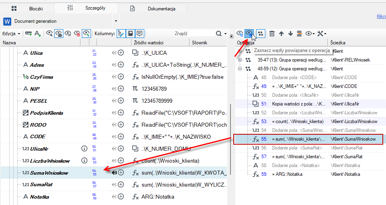
Task: Select operation 53 '= count(..\Wnioski_klienta)'
Action: tap(310, 121)
